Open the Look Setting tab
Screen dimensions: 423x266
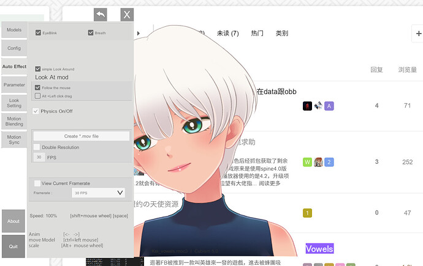[x=14, y=103]
